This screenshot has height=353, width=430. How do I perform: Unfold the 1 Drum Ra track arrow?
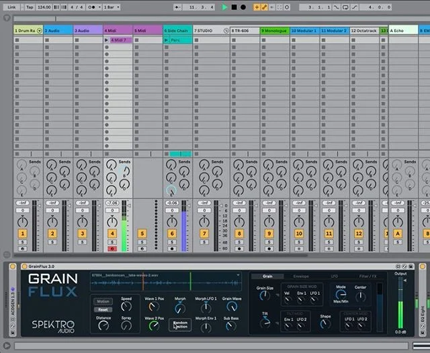pos(40,31)
